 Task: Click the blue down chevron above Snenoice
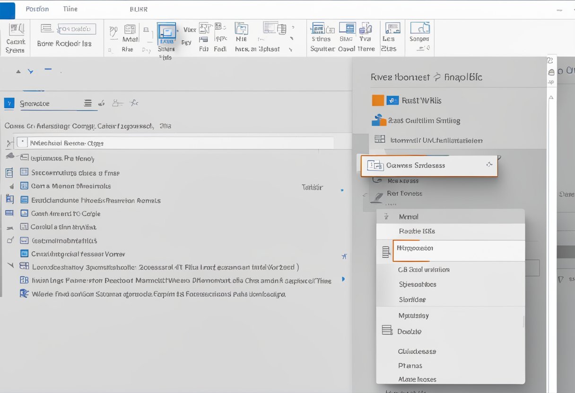point(31,72)
